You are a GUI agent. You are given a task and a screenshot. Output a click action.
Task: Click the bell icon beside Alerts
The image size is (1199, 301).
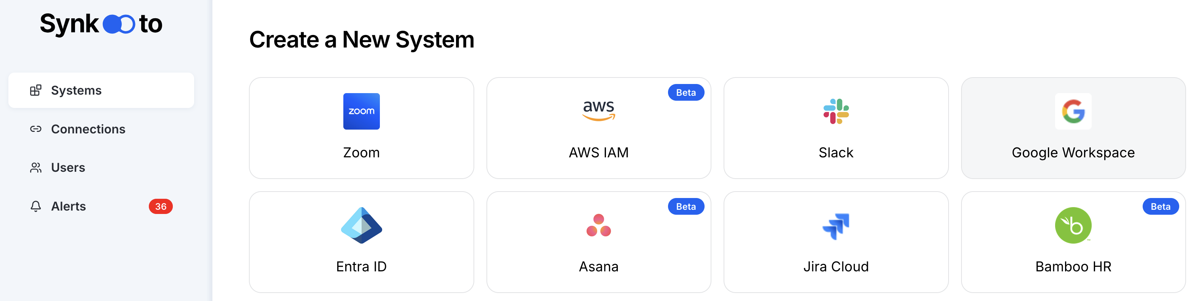36,206
